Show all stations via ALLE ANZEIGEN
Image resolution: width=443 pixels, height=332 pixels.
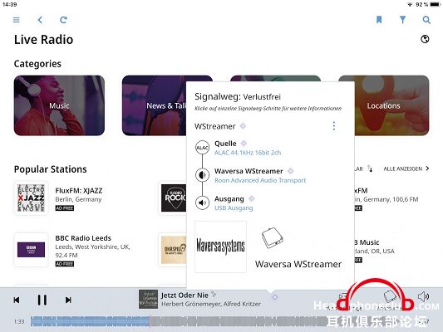(x=406, y=168)
